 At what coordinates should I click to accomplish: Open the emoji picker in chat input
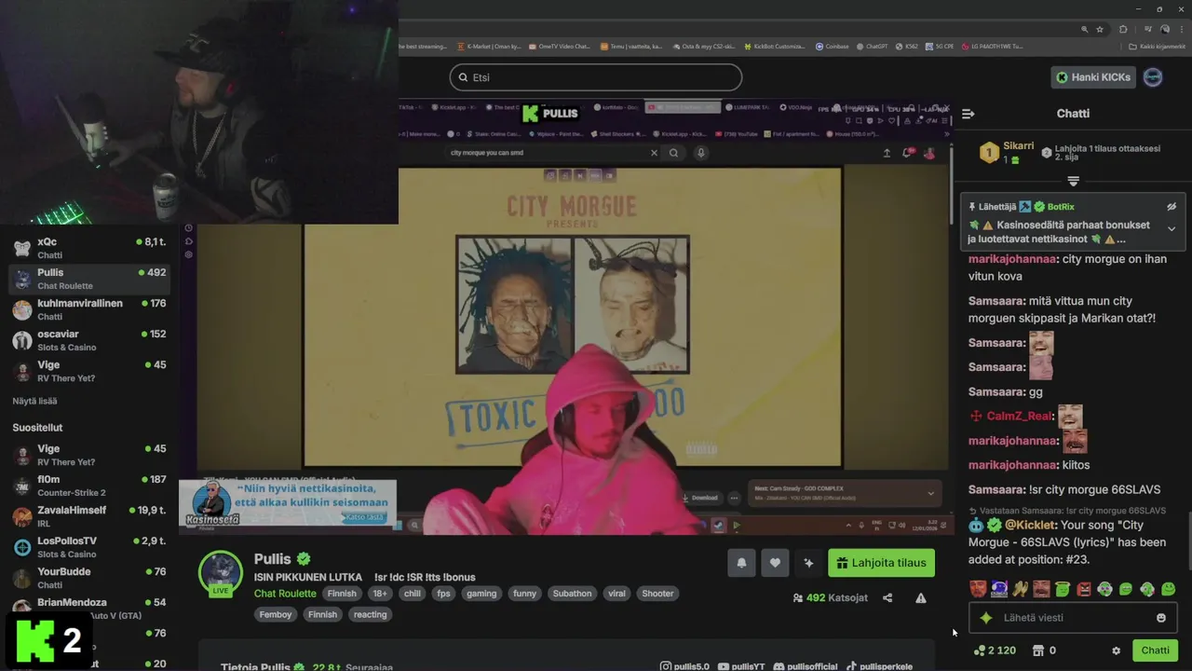coord(1161,618)
